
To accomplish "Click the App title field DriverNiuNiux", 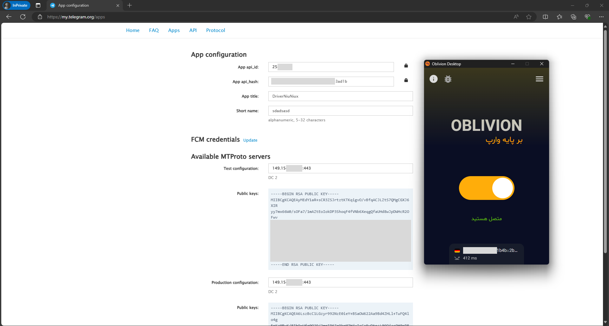I will click(x=340, y=96).
